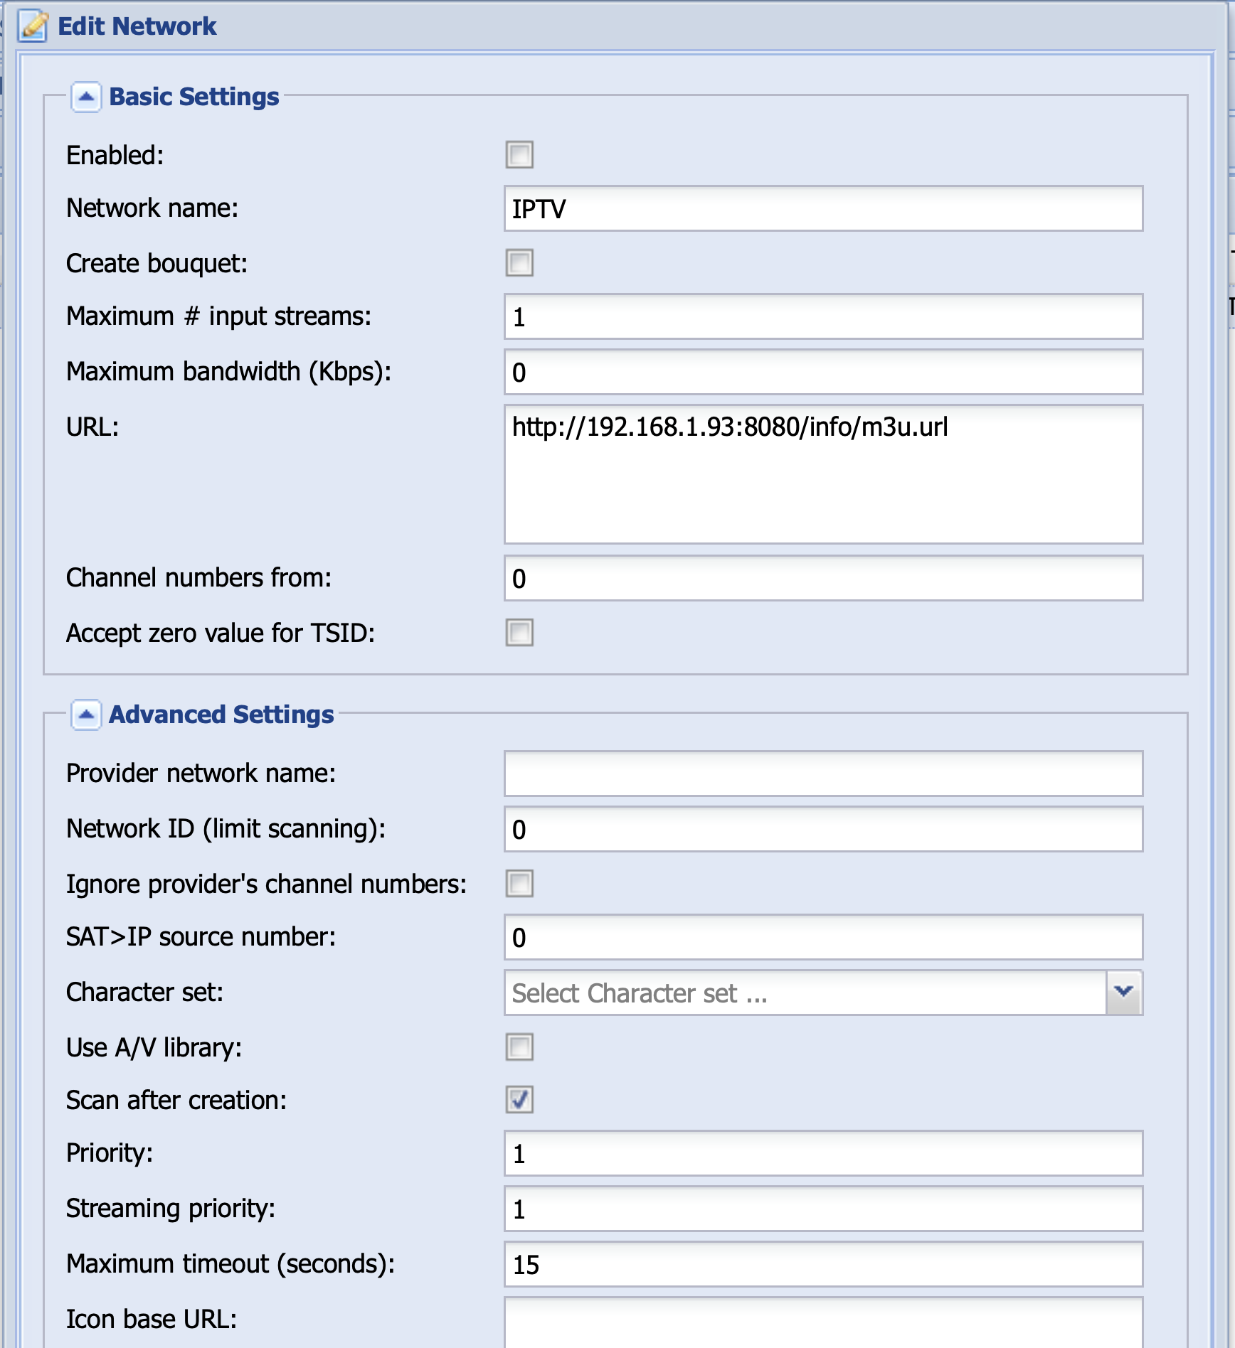Click the empty Provider network name field

pos(822,774)
